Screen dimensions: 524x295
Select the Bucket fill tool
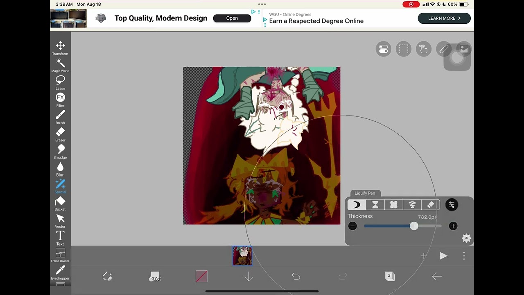pyautogui.click(x=60, y=204)
